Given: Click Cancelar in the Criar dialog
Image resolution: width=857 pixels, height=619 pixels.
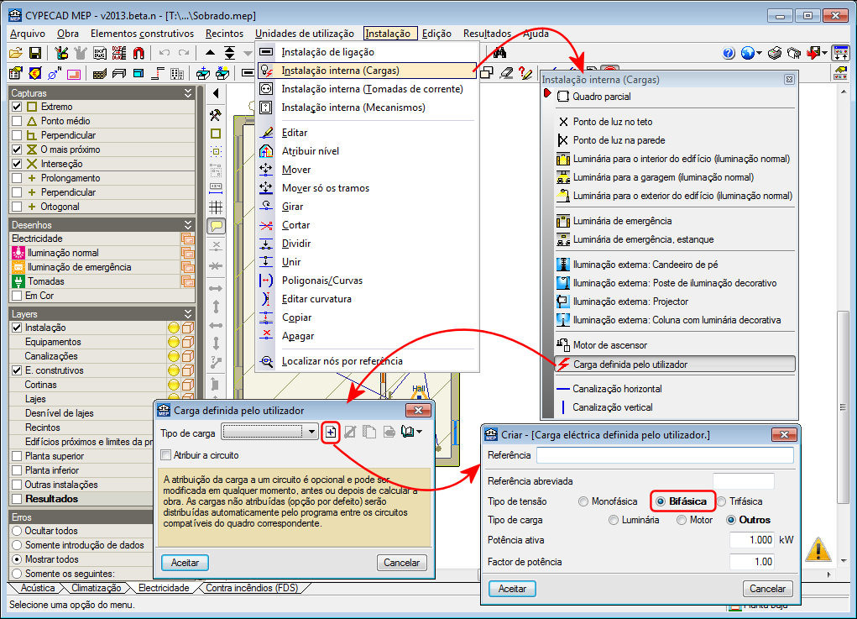Looking at the screenshot, I should click(x=767, y=589).
